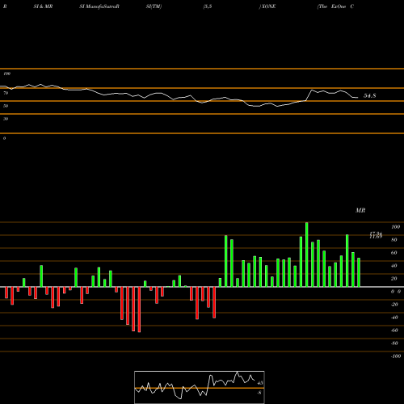Click the 'The ExOne C' title text
This screenshot has width=404, height=404.
click(x=335, y=6)
